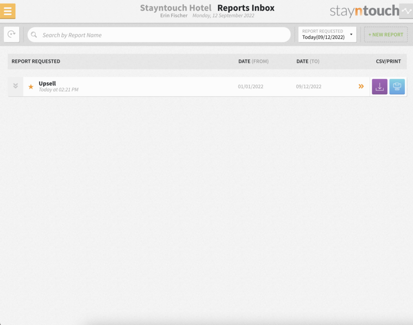
Task: Open the Report Requested date dropdown
Action: 327,35
